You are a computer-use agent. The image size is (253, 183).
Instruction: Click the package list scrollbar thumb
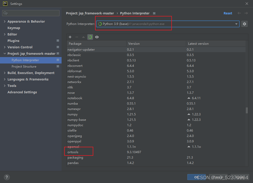(247, 110)
